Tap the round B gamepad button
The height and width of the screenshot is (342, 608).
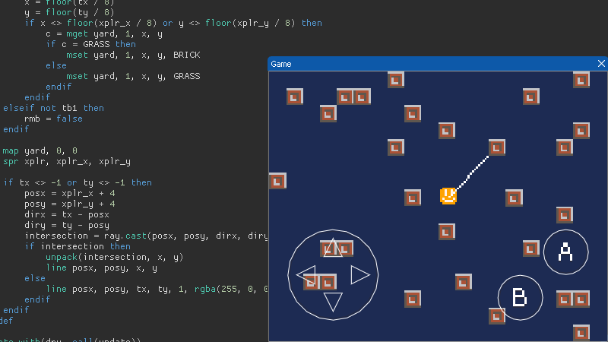tap(520, 297)
